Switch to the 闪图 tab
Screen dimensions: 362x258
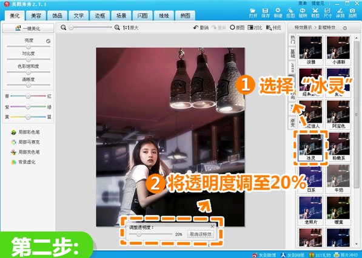(x=142, y=16)
